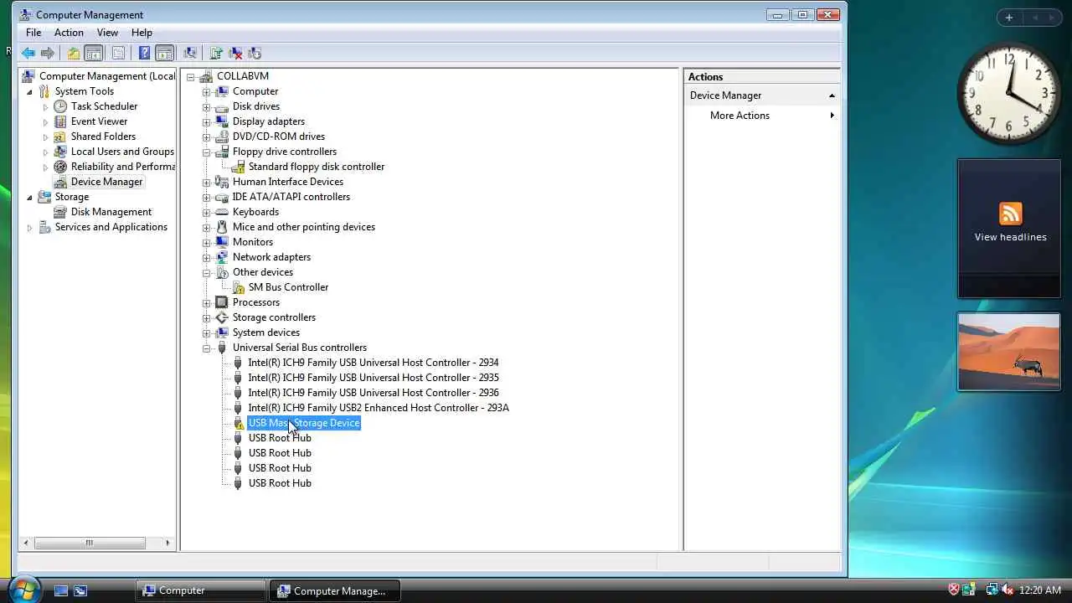Collapse Universal Serial Bus controllers category
This screenshot has height=603, width=1072.
[206, 348]
